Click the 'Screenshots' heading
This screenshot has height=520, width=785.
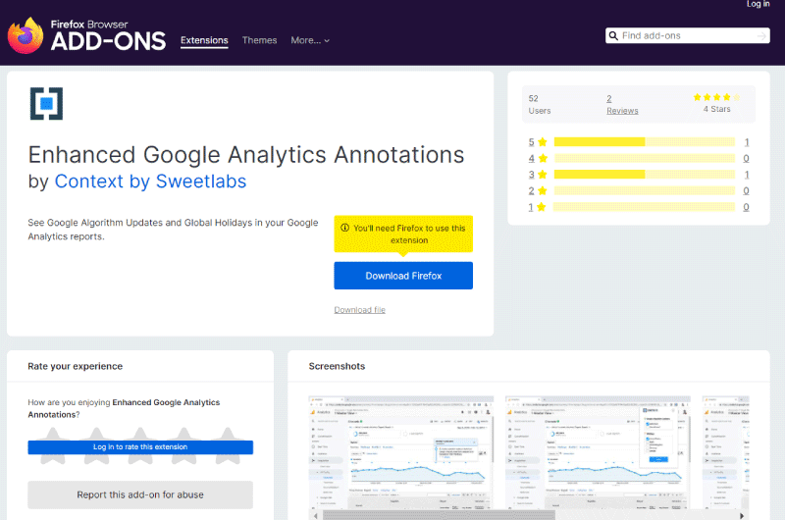click(337, 366)
